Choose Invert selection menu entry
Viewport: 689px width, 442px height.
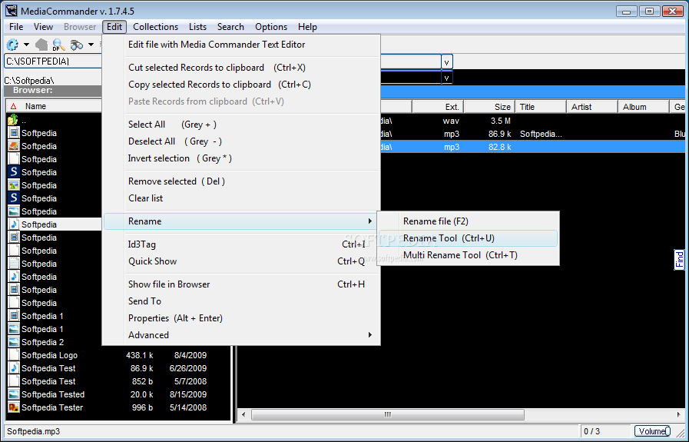242,158
